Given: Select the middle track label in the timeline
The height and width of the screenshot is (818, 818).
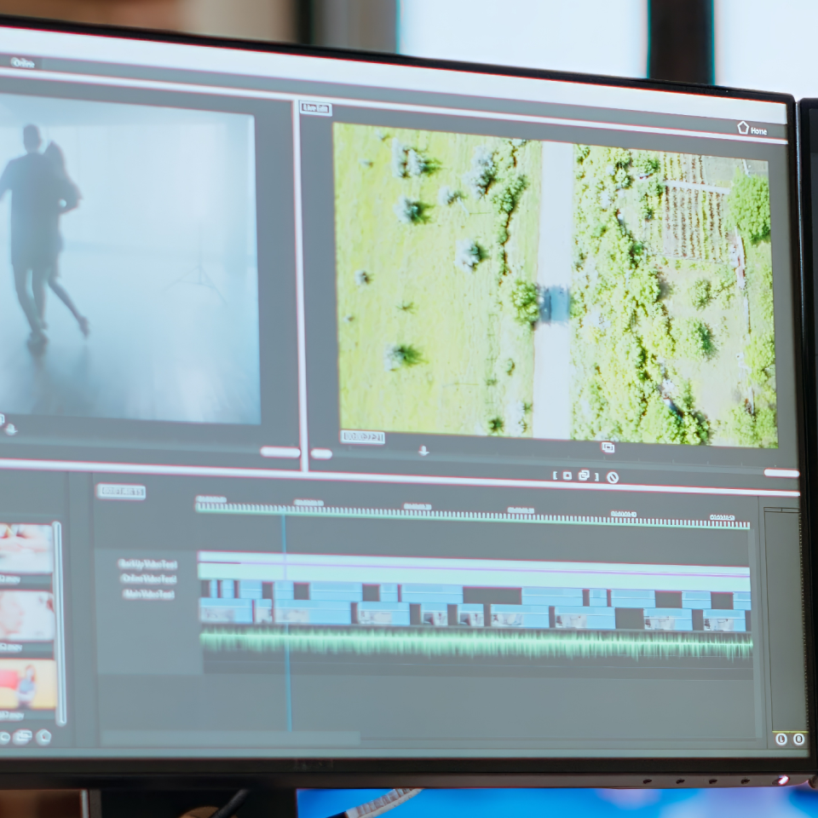Looking at the screenshot, I should 148,579.
